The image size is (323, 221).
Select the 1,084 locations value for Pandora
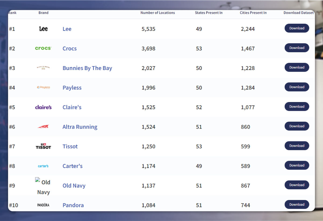[149, 205]
